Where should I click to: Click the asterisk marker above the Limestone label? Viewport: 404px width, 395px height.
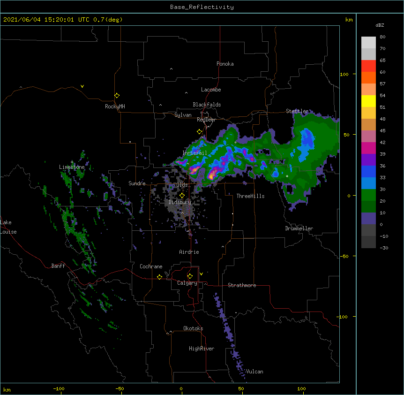72,162
